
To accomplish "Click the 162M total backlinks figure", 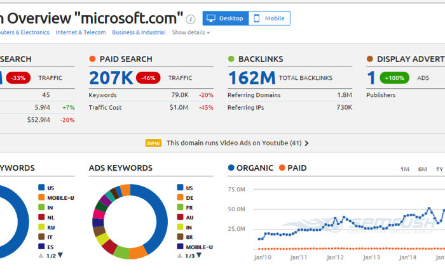I will [252, 78].
